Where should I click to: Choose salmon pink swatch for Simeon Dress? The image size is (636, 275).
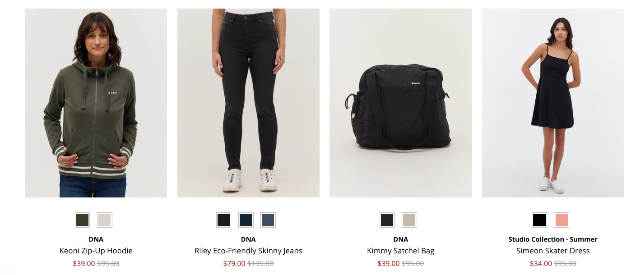[562, 220]
